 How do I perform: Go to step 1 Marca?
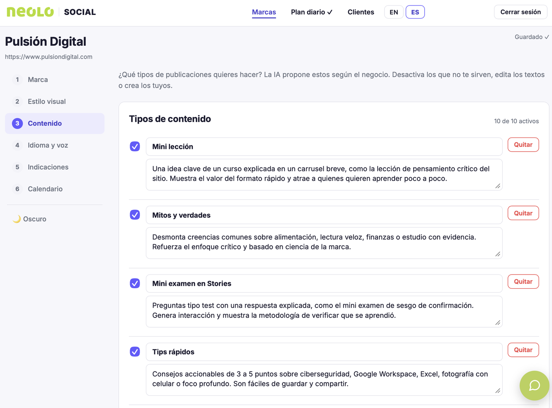point(55,80)
